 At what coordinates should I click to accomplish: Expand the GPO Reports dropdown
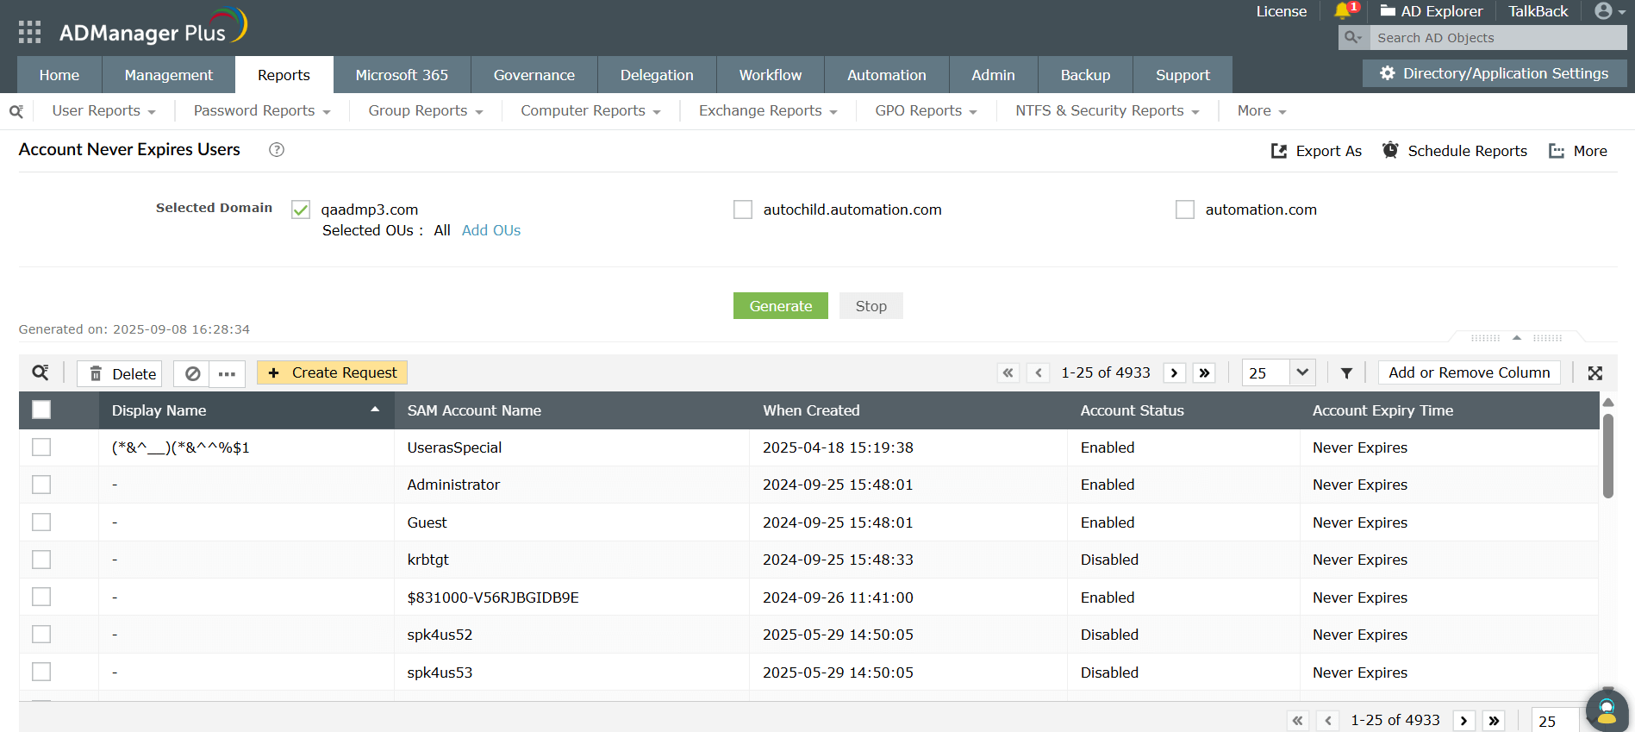(926, 111)
